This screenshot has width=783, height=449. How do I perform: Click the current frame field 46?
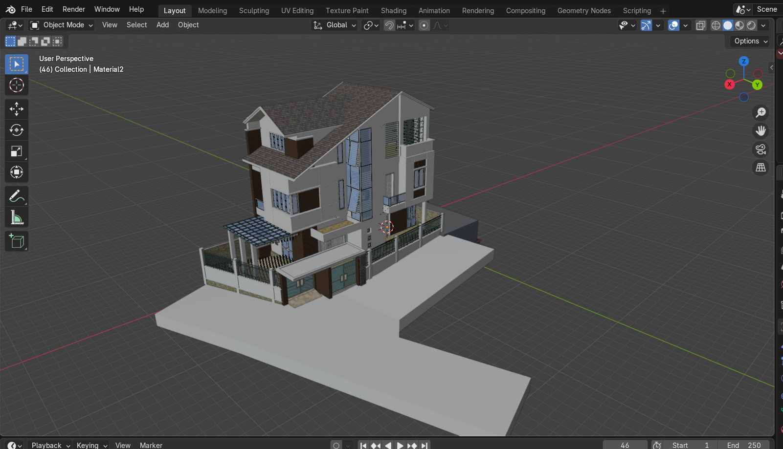point(625,445)
